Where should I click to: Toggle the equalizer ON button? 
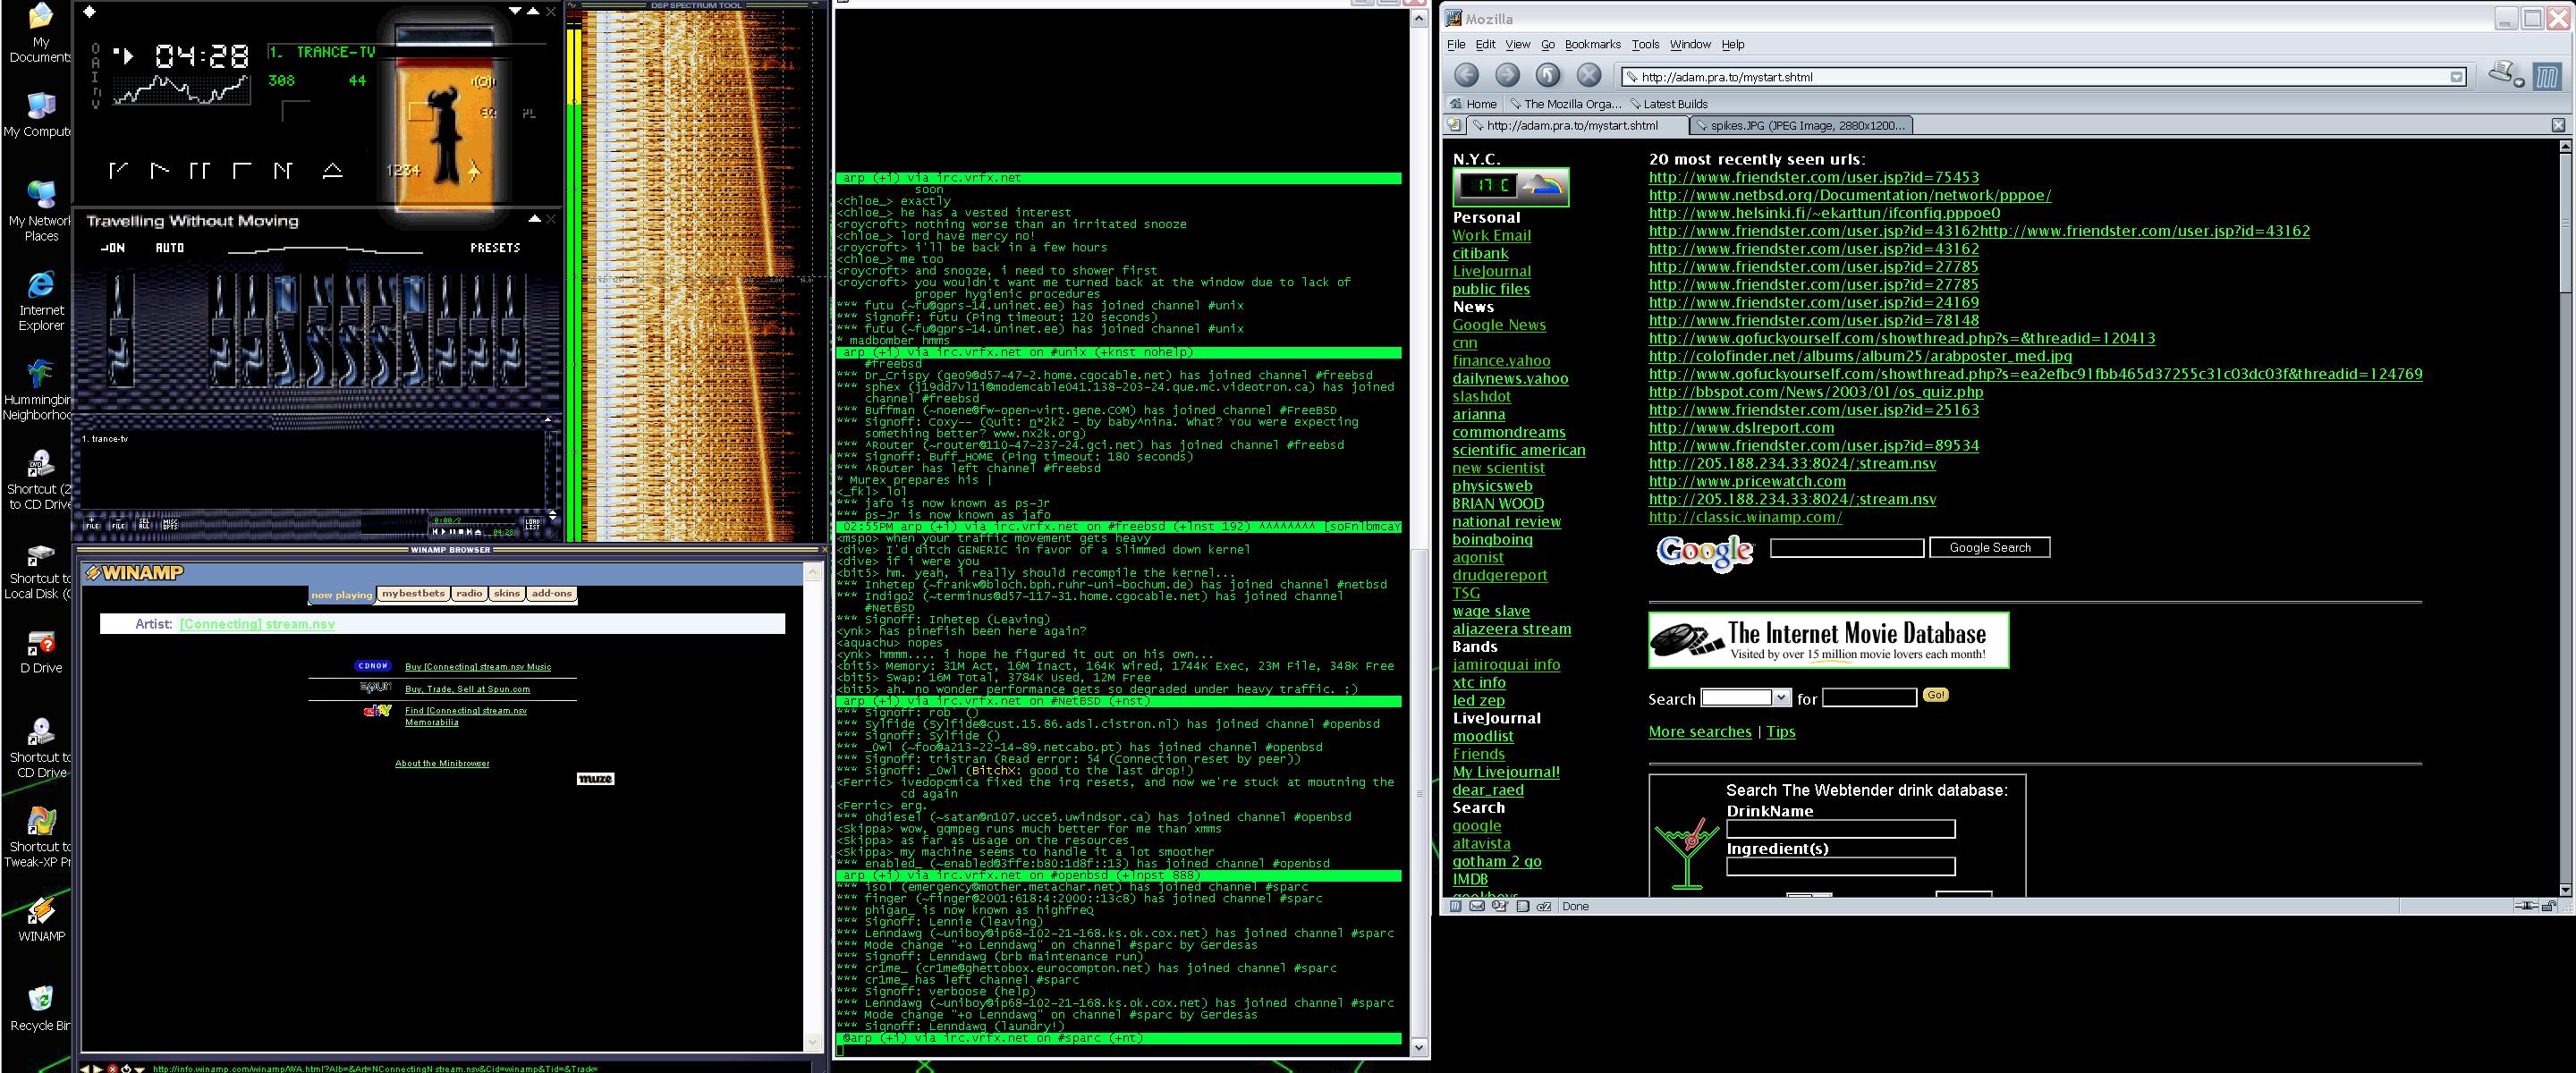pos(113,248)
